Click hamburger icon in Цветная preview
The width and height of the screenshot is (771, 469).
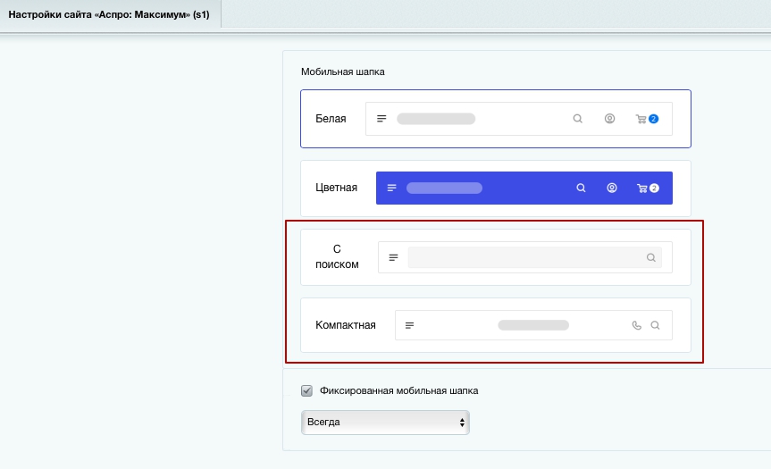[x=391, y=188]
